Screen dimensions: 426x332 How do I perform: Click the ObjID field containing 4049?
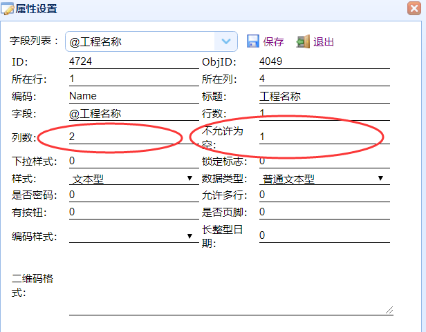click(324, 61)
